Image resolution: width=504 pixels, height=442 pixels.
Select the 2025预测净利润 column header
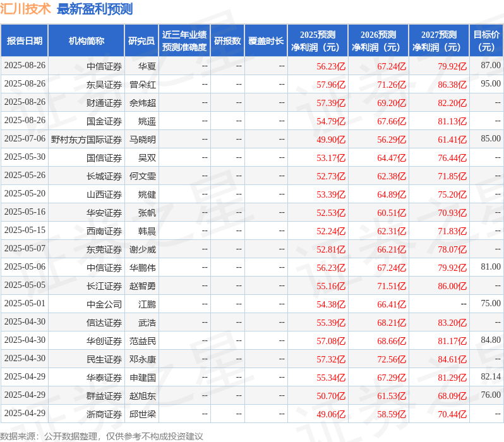[x=318, y=41]
